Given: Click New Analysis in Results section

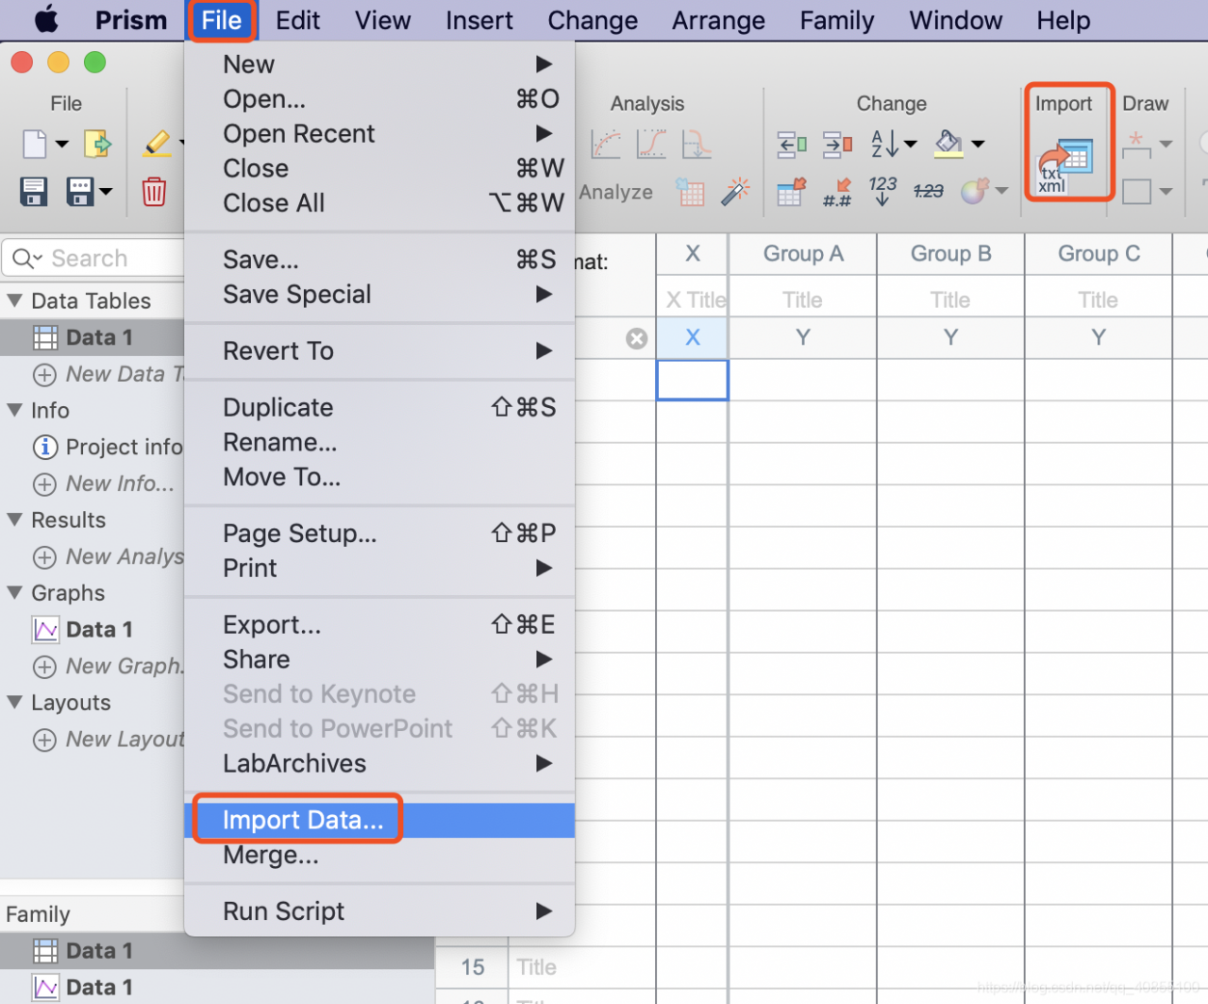Looking at the screenshot, I should (x=109, y=556).
